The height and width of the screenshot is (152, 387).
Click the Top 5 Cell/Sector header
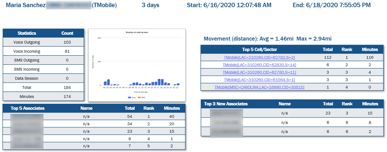(x=259, y=49)
